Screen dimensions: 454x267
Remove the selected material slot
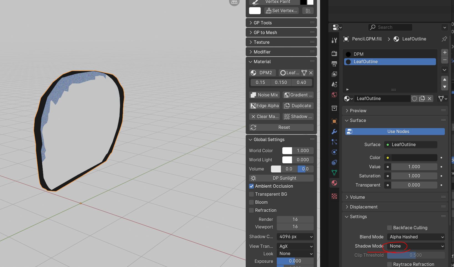pyautogui.click(x=445, y=60)
